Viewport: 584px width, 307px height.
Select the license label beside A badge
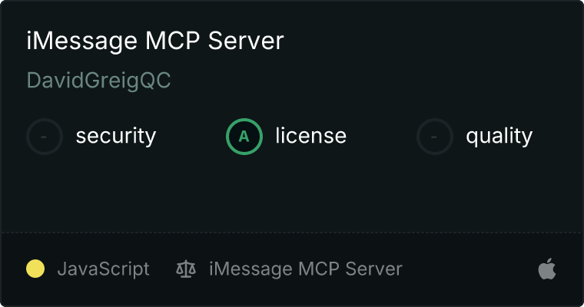(x=311, y=135)
